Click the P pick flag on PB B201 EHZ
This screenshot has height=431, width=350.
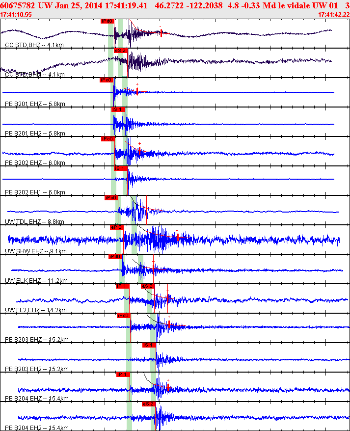point(106,80)
